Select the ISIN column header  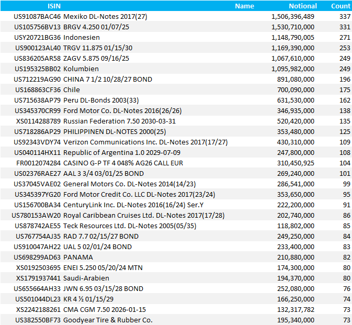click(x=54, y=6)
